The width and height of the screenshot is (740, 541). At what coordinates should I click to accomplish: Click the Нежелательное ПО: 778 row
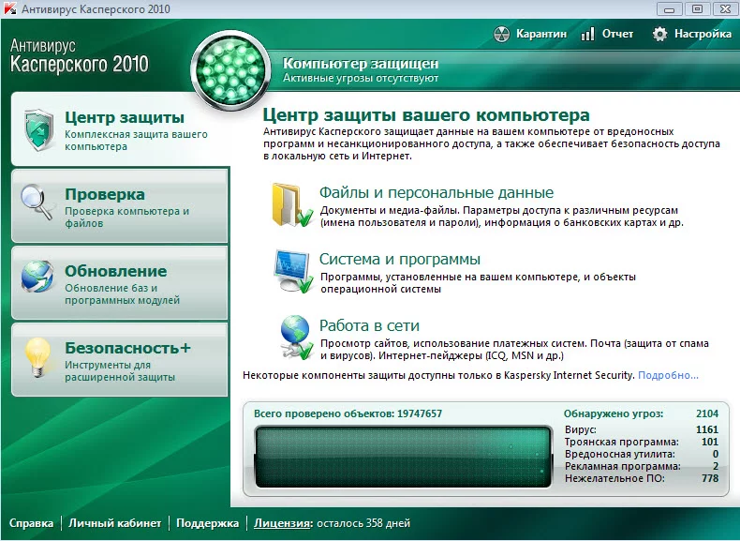pos(642,478)
